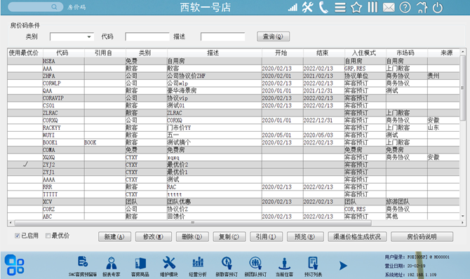Select the CORAVIP row code

(x=53, y=98)
